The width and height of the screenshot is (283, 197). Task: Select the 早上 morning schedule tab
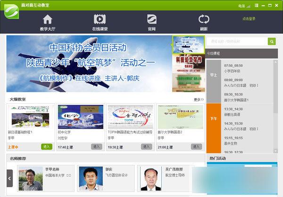tap(213, 75)
